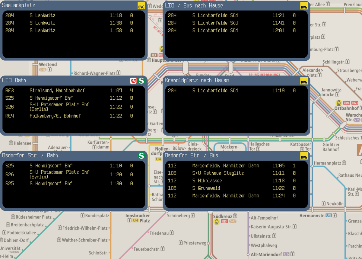Select the 11:05 Marienfelde, Nahmitzer Damm row

pos(236,166)
